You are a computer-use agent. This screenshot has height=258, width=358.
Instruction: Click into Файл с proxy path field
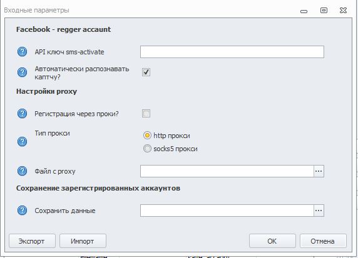click(227, 171)
